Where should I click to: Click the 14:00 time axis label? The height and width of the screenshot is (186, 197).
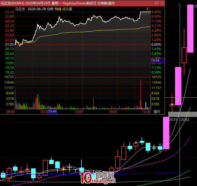pyautogui.click(x=113, y=112)
